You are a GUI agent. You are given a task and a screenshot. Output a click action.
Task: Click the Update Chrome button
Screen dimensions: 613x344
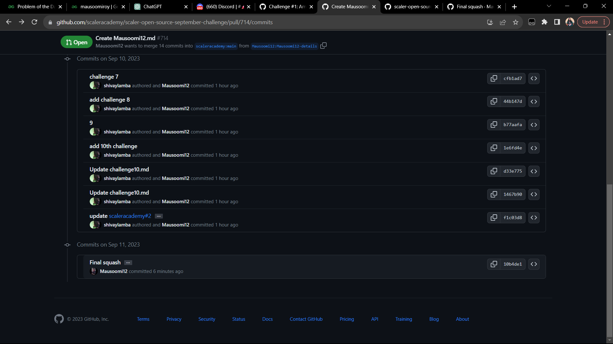[x=590, y=22]
